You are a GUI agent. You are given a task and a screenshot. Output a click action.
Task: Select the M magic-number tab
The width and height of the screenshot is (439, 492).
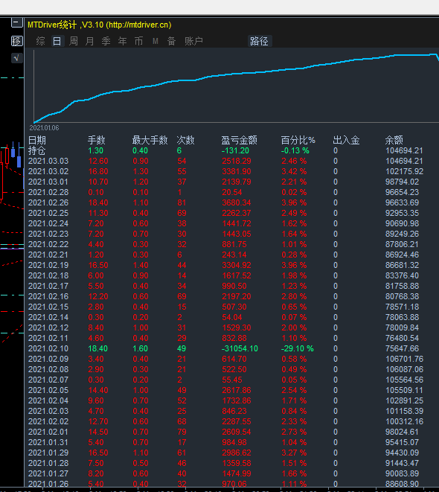pos(156,41)
